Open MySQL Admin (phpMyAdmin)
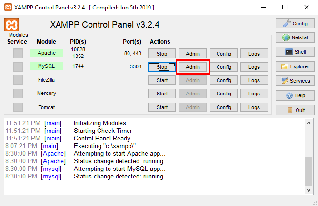Viewport: 318px width, 206px height. coord(193,67)
